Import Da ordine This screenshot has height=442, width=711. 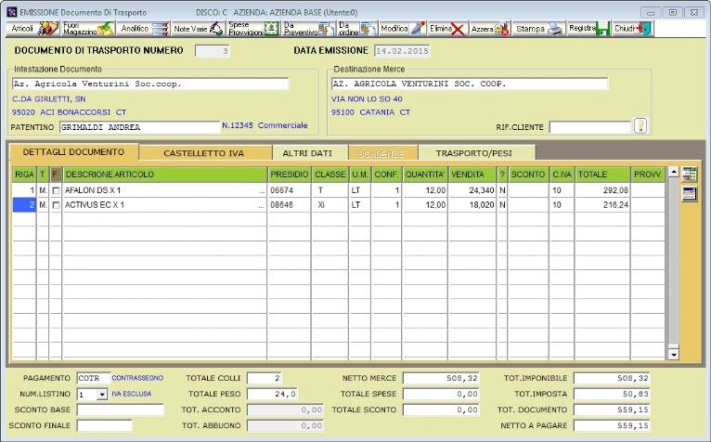pyautogui.click(x=356, y=29)
